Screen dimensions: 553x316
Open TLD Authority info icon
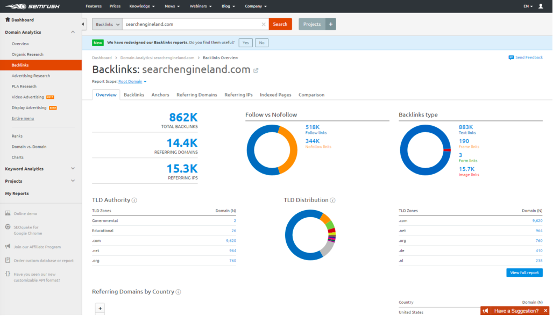pos(134,200)
